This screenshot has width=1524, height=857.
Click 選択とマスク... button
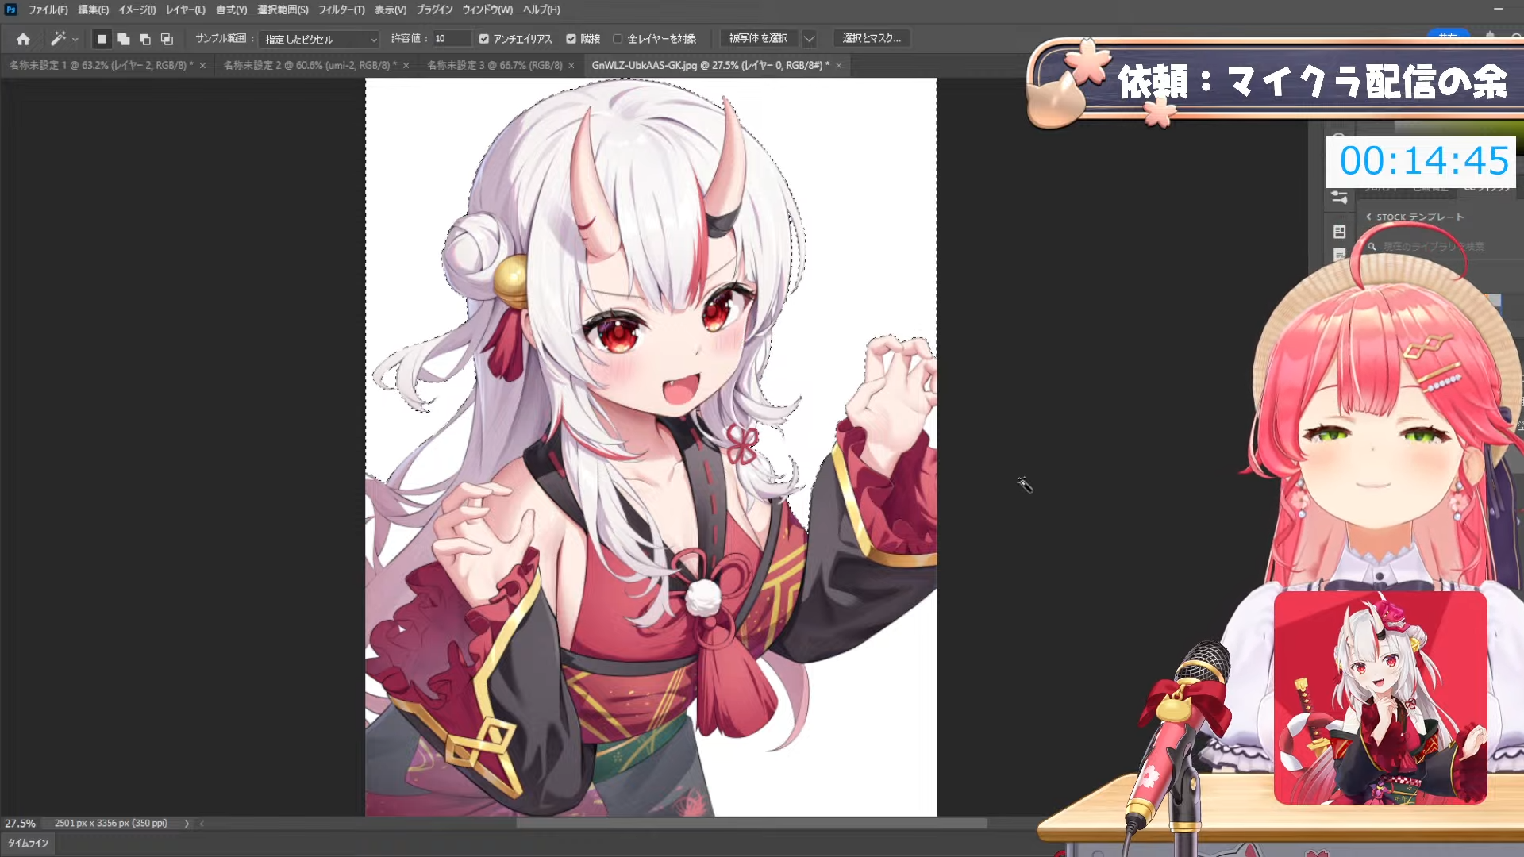pyautogui.click(x=872, y=38)
